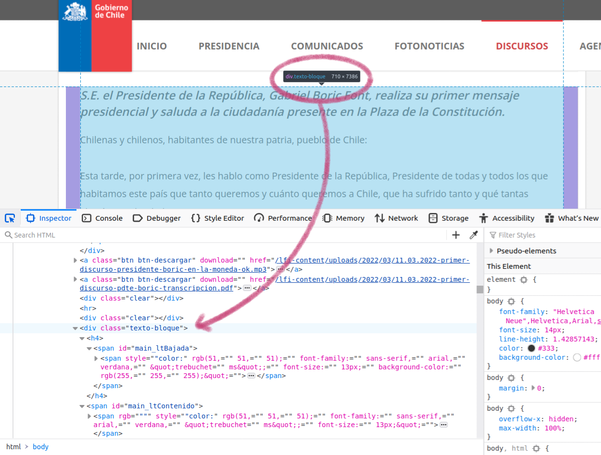Collapse the h4 element node
The width and height of the screenshot is (601, 455).
click(x=82, y=339)
